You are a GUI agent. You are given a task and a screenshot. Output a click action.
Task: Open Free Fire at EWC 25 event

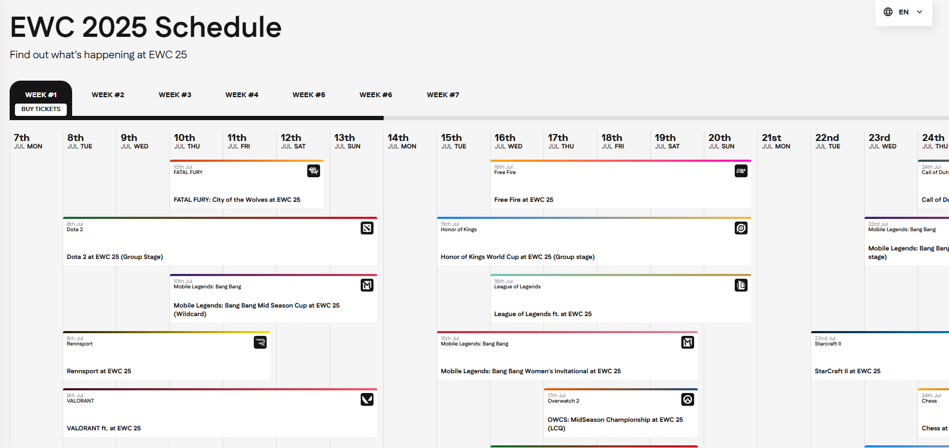[621, 184]
